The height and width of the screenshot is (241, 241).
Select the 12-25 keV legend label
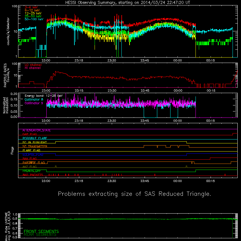coord(33,13)
